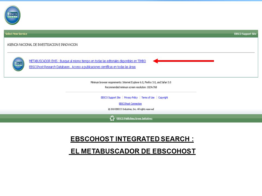Open the EBSCOhost Connection link
Viewport: 262px width, 196px height.
click(130, 104)
